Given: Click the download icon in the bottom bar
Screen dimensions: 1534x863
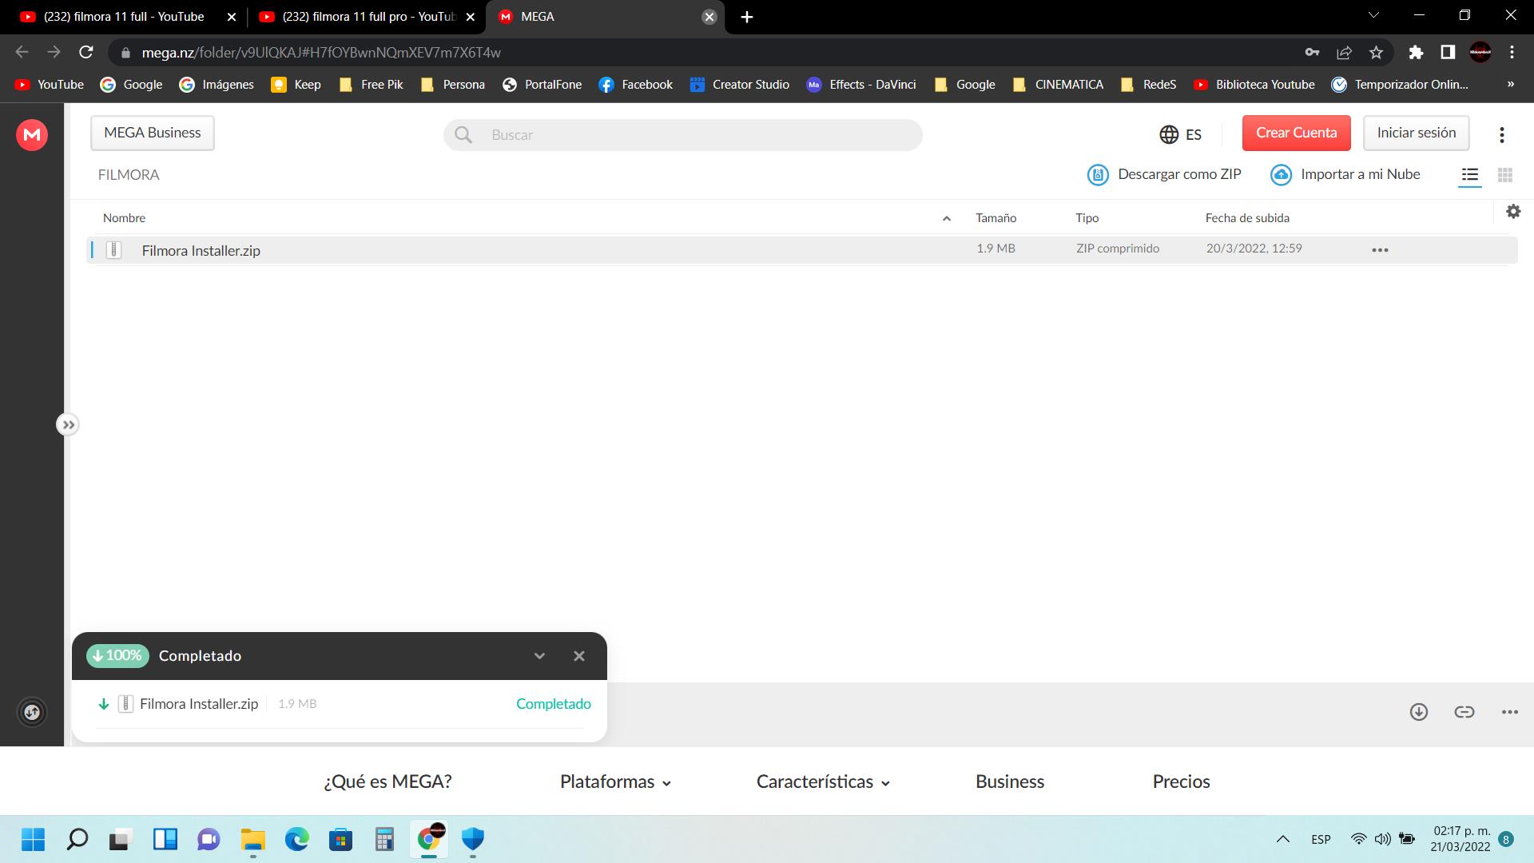Looking at the screenshot, I should click(1419, 712).
